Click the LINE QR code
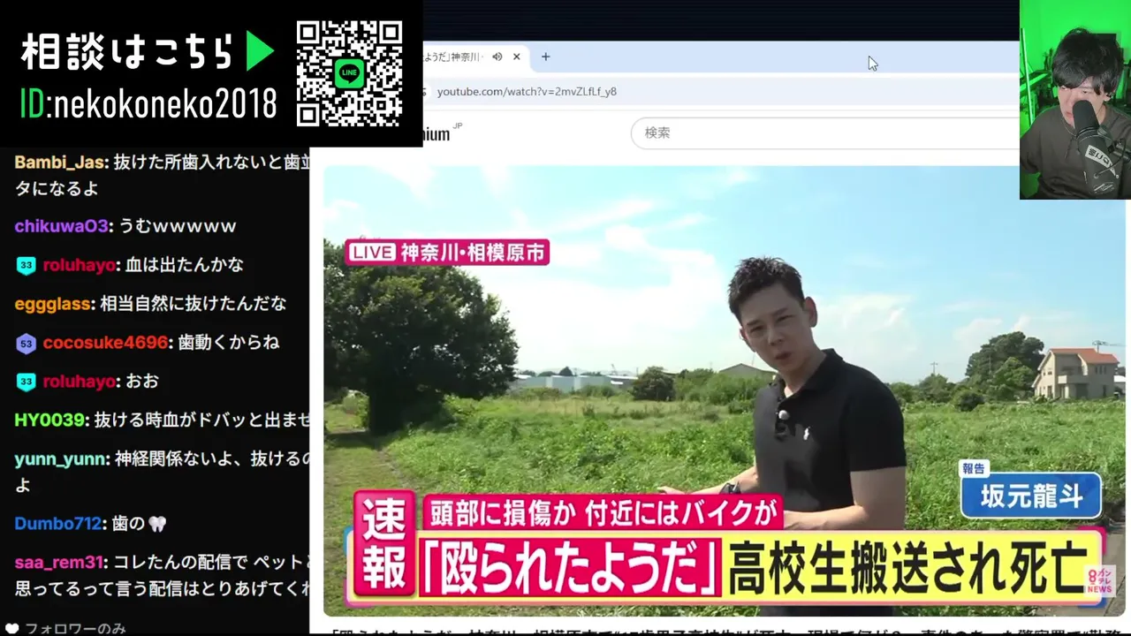The height and width of the screenshot is (636, 1131). tap(349, 73)
